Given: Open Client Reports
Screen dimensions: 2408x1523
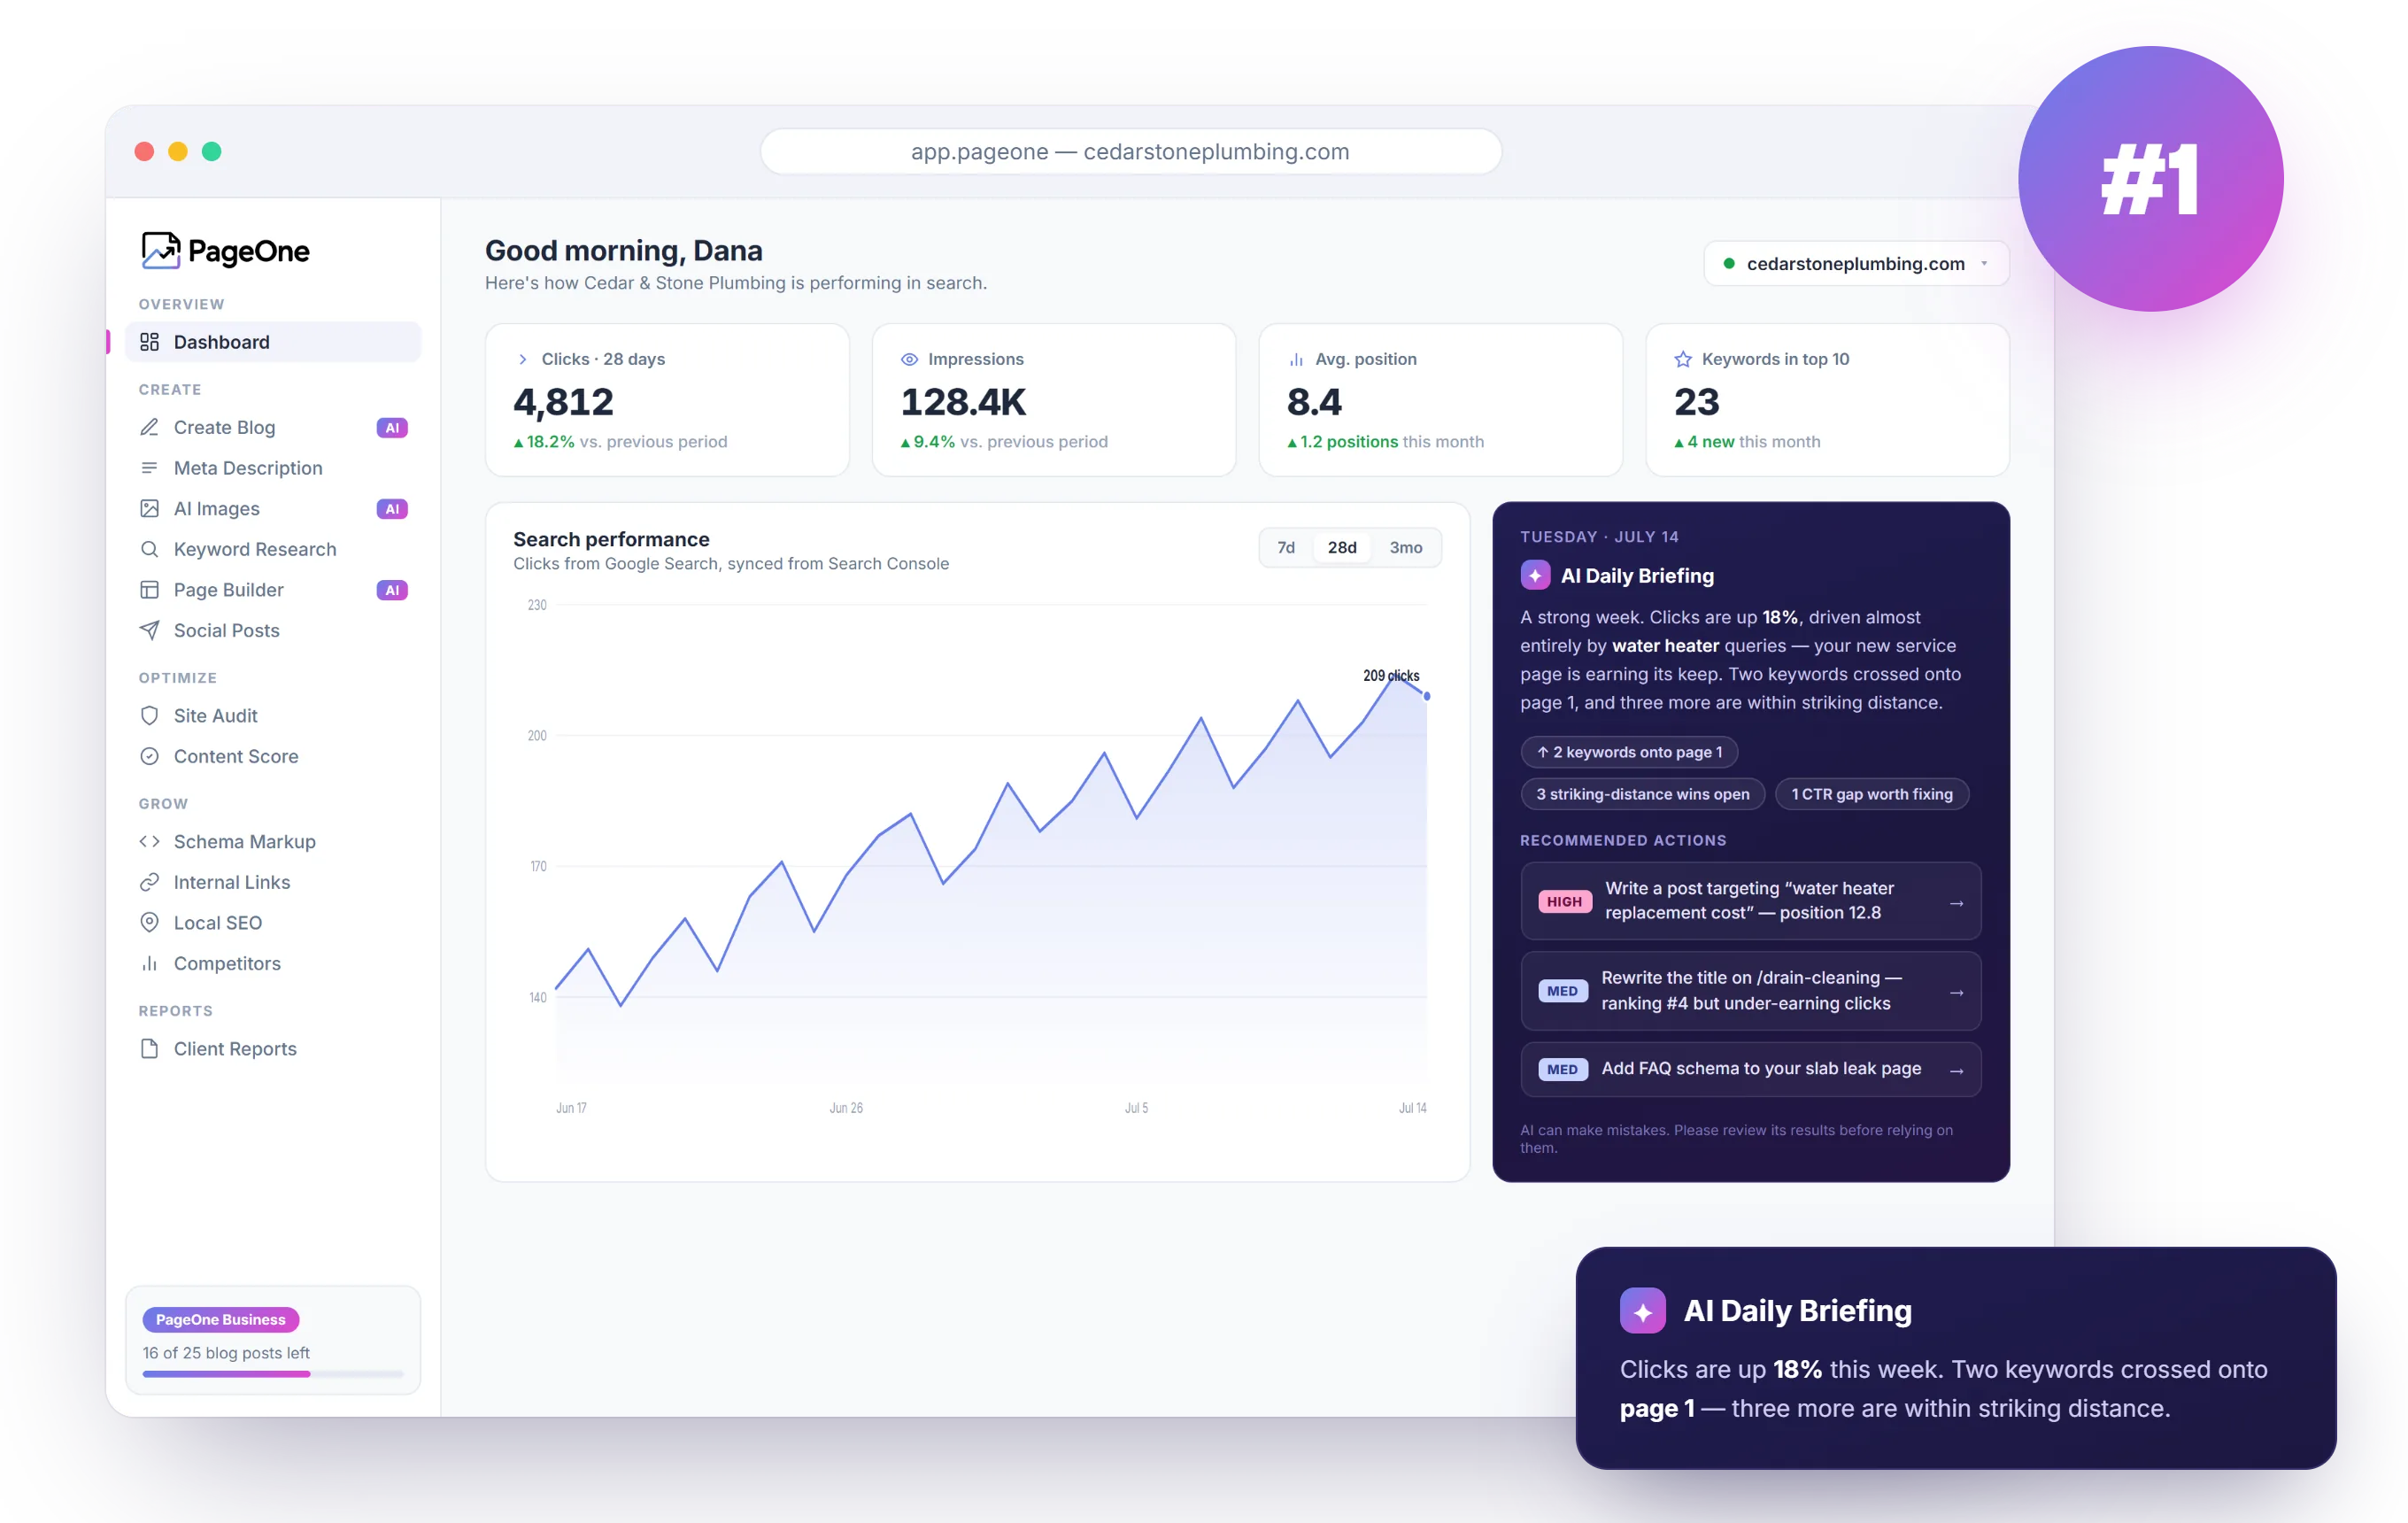Looking at the screenshot, I should pyautogui.click(x=273, y=1048).
